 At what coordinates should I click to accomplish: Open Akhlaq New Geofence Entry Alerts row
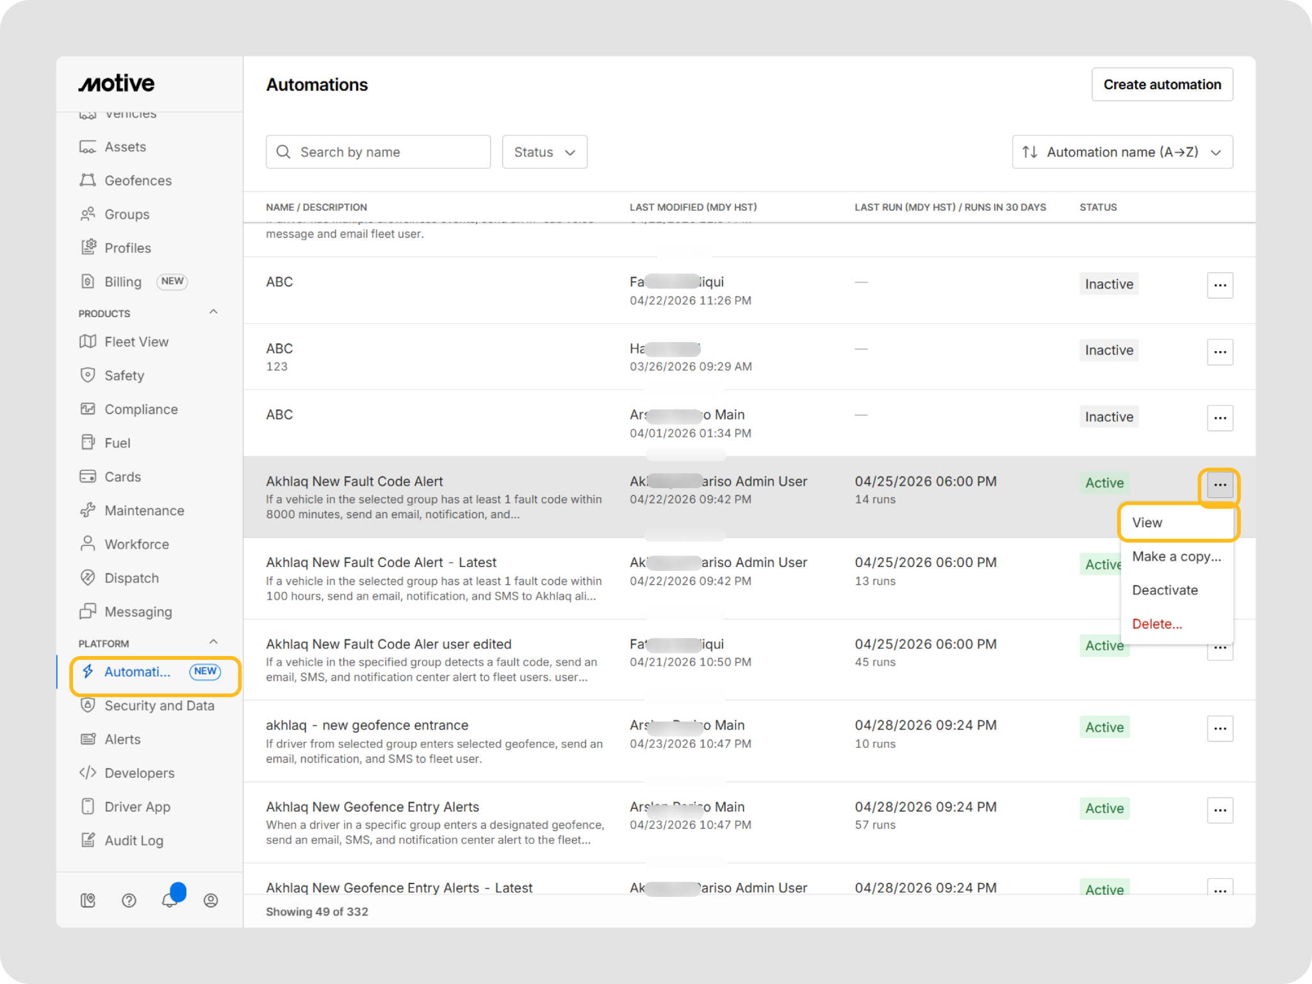(372, 807)
